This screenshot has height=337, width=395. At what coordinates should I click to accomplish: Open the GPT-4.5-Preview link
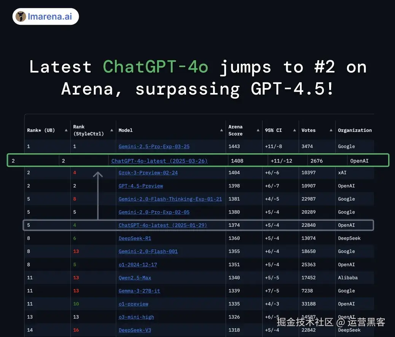[141, 186]
